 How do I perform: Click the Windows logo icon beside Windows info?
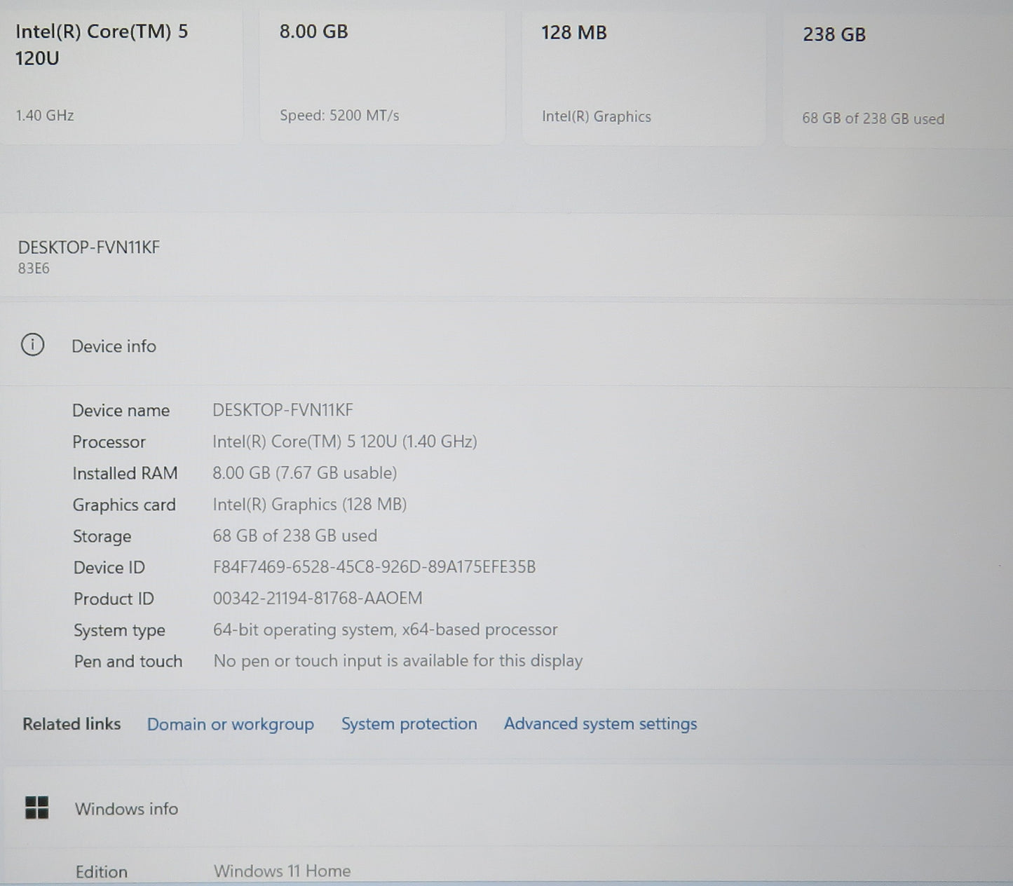click(x=36, y=807)
